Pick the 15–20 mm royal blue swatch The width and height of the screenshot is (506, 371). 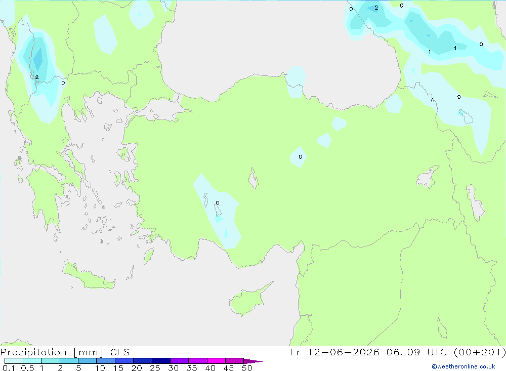pyautogui.click(x=124, y=361)
